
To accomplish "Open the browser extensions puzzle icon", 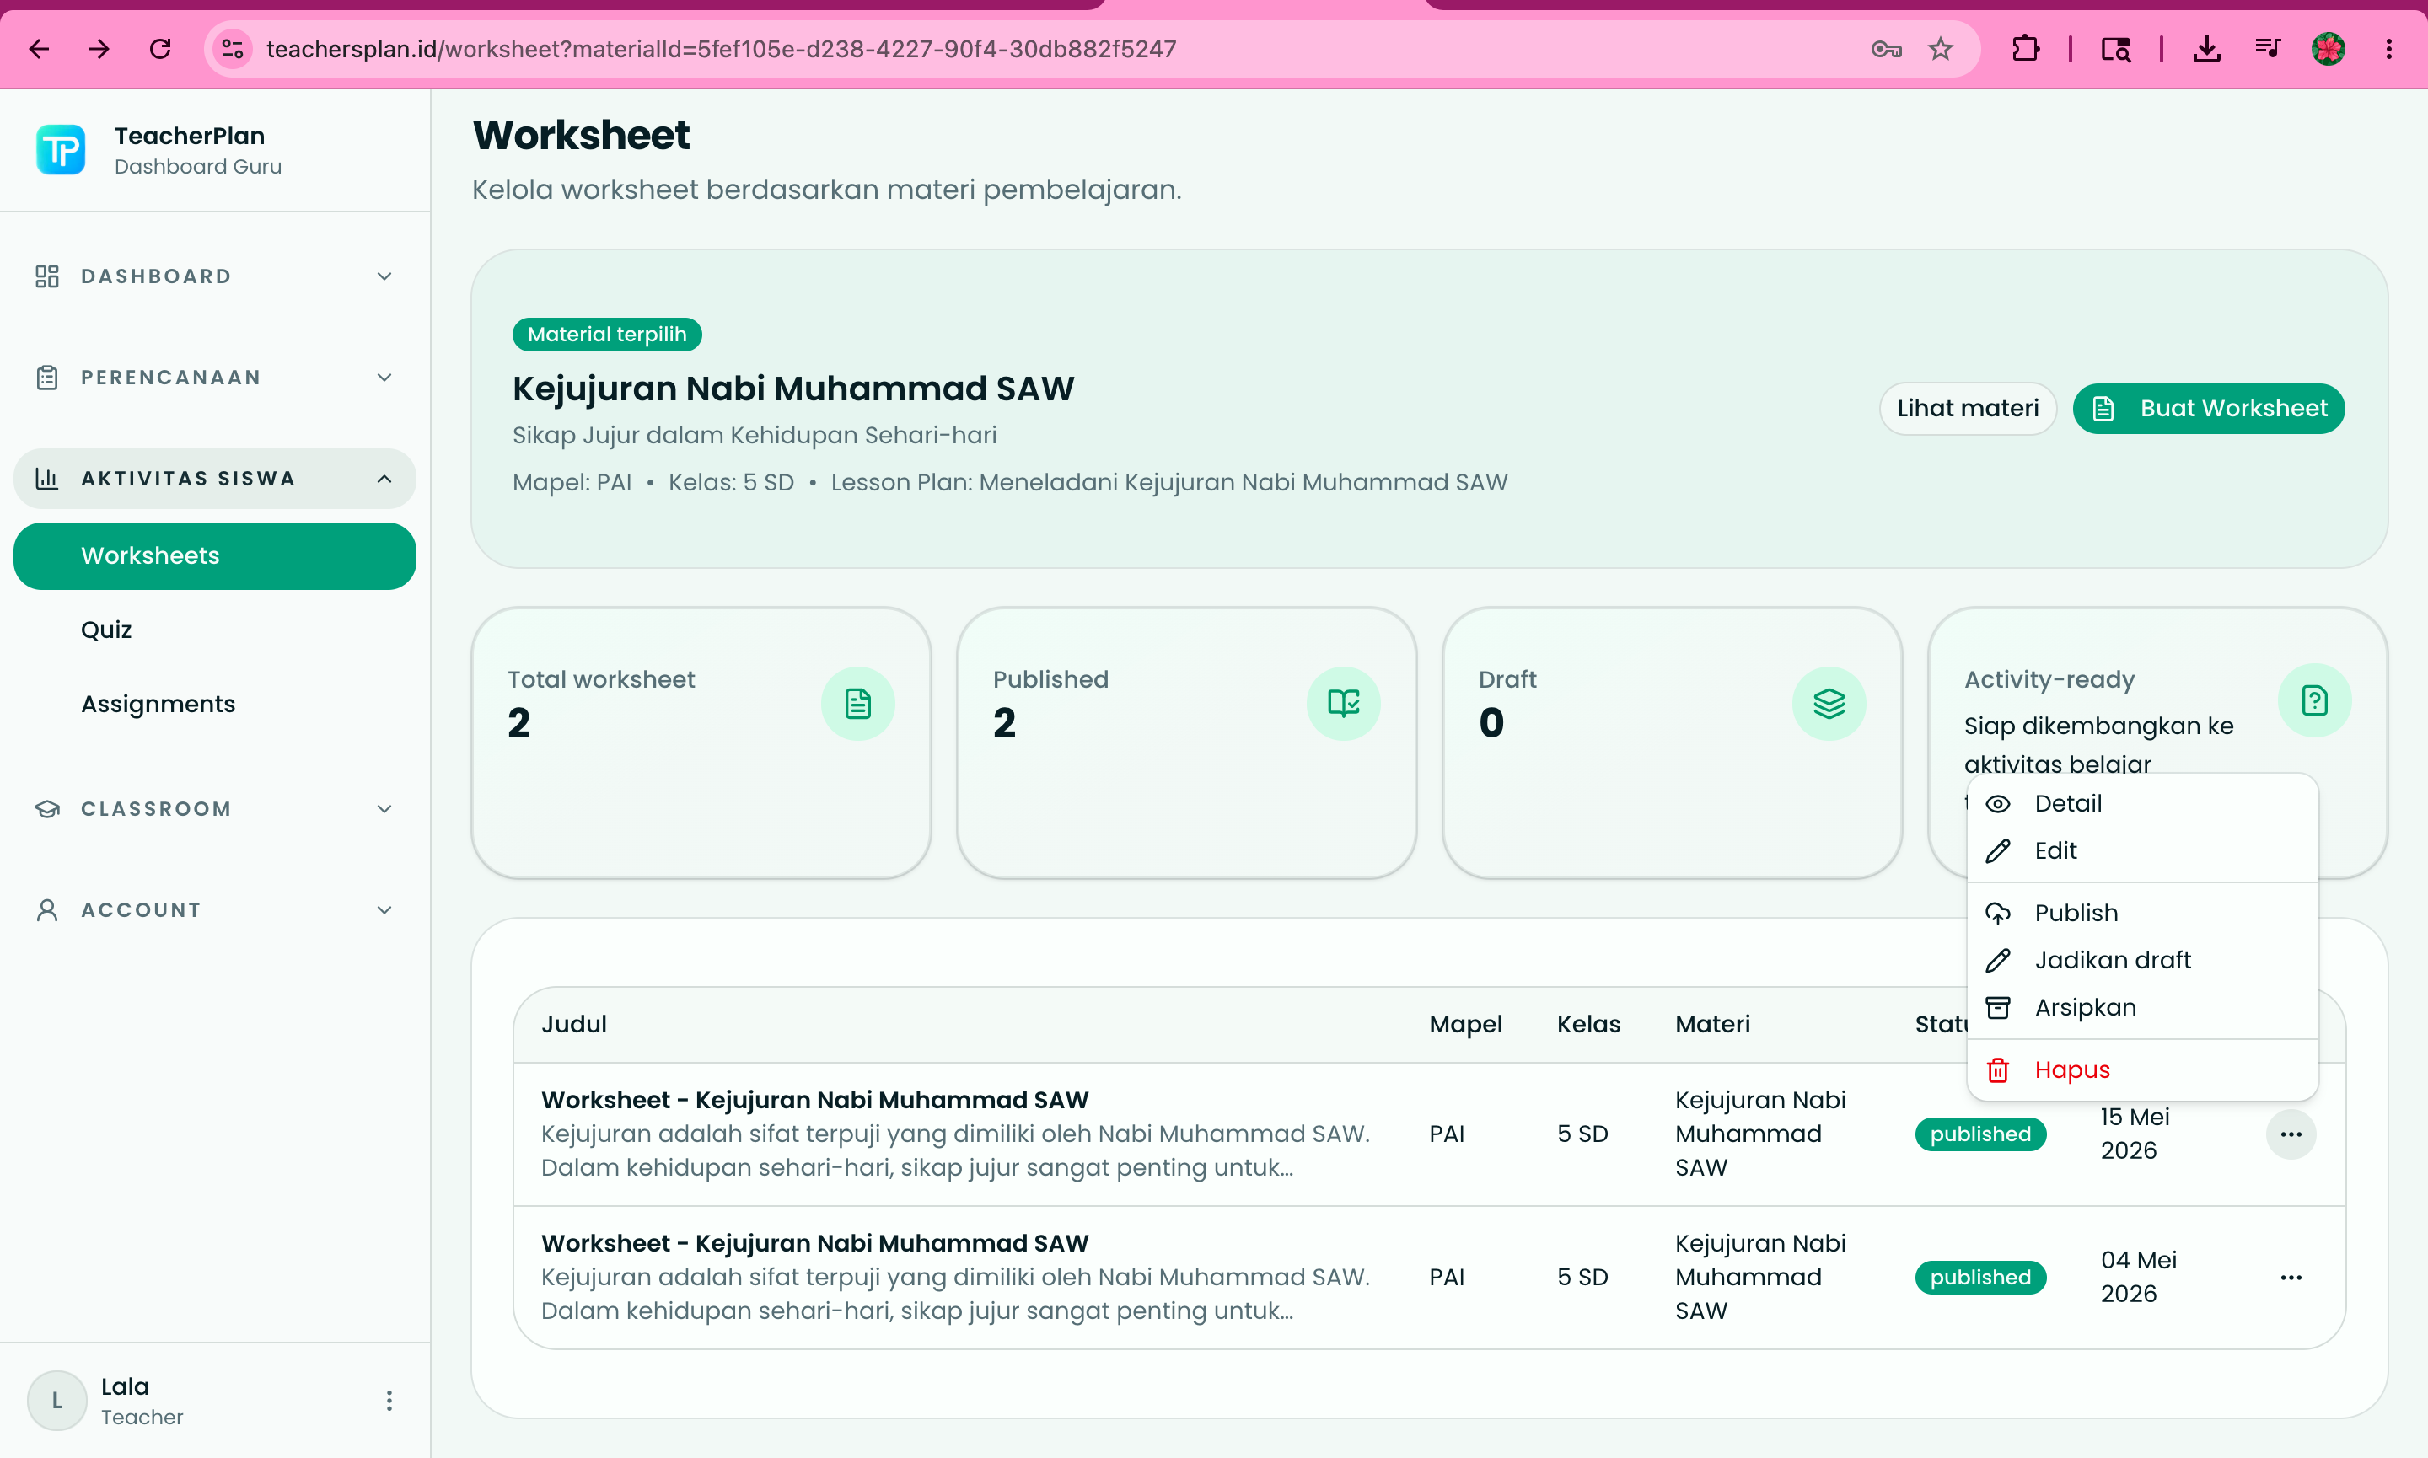I will pos(2025,48).
